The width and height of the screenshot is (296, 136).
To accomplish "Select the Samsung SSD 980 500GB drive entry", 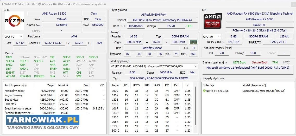I will (263, 91).
